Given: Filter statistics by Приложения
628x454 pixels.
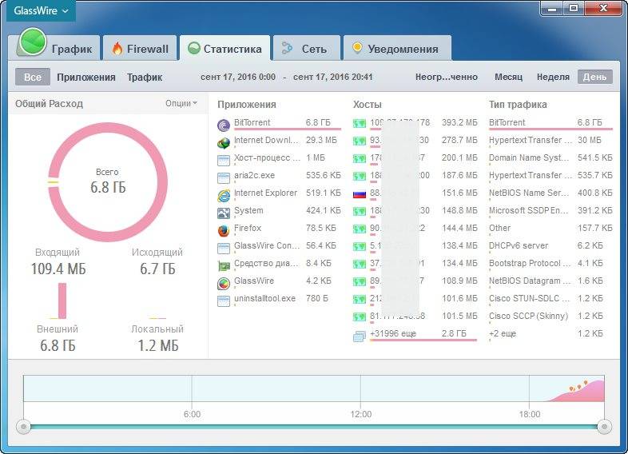Looking at the screenshot, I should [x=86, y=77].
